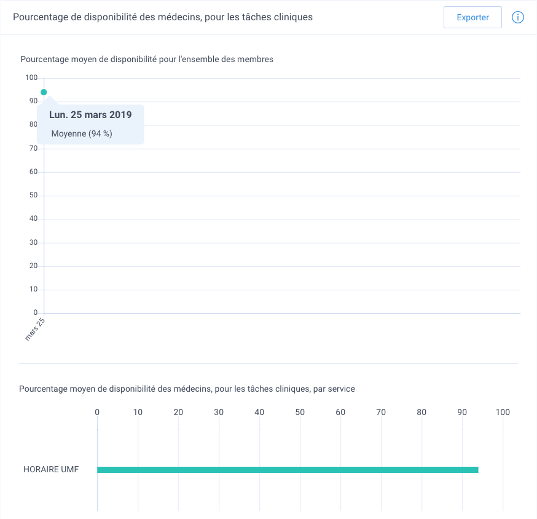
Task: Click the 50 label on the bar chart axis
Action: pos(300,412)
